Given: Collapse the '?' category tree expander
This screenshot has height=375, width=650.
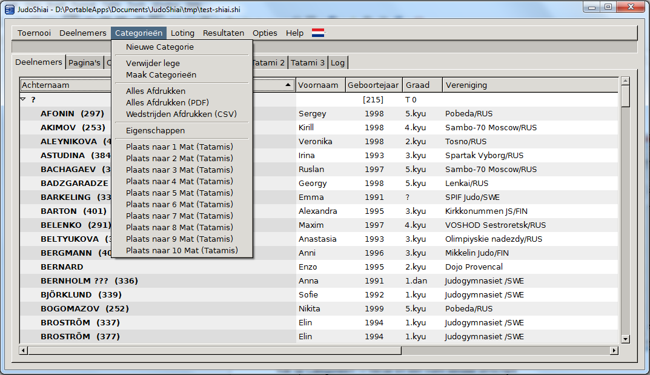Looking at the screenshot, I should pyautogui.click(x=23, y=99).
